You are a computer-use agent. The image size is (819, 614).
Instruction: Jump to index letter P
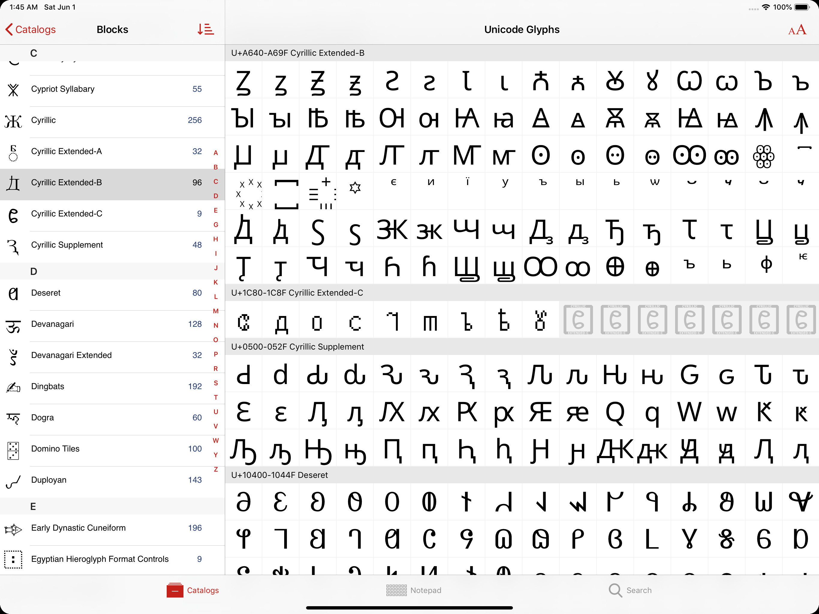click(216, 354)
